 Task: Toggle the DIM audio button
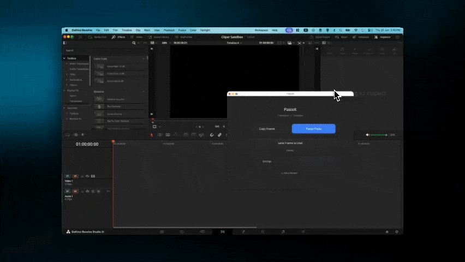tap(392, 135)
